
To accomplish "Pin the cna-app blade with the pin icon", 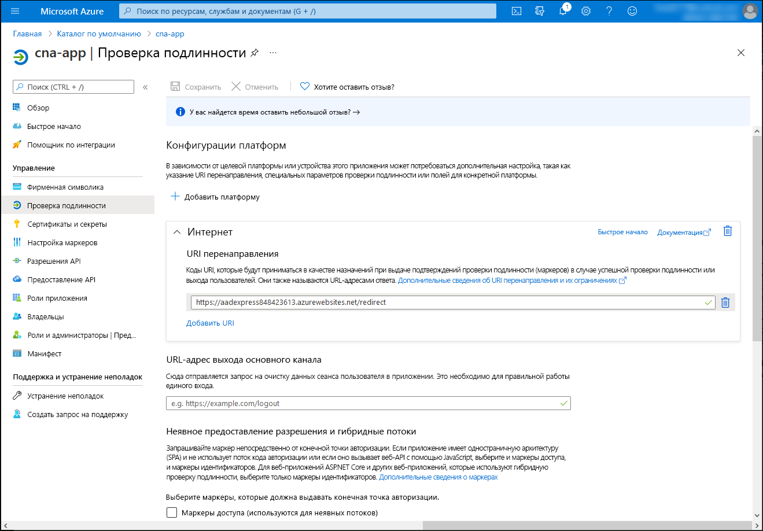I will (x=255, y=53).
